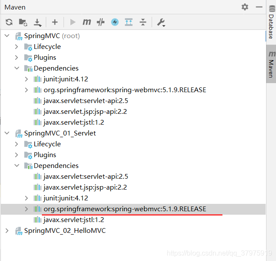Collapse Dependencies under SpringMVC root
Screen dimensions: 276x261
17,68
